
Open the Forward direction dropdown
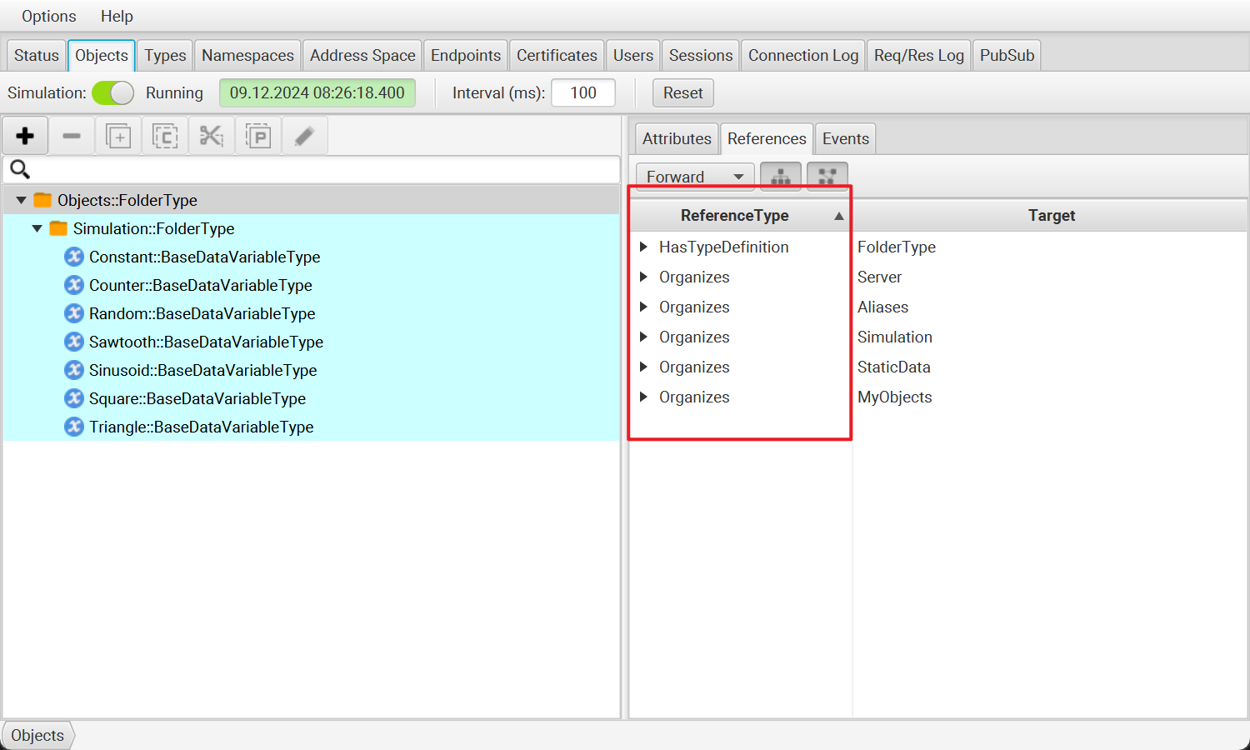point(695,177)
